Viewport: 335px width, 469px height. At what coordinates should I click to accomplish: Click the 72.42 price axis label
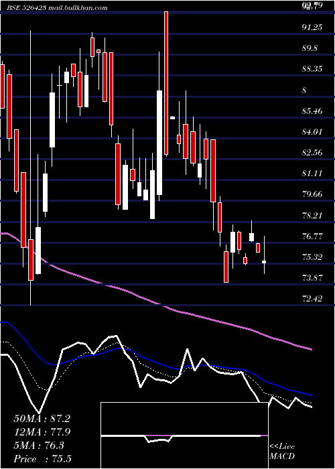[313, 299]
